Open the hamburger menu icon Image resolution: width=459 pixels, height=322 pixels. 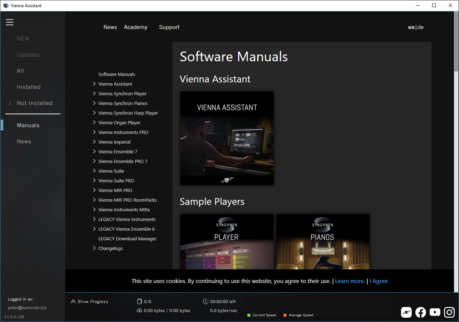10,22
